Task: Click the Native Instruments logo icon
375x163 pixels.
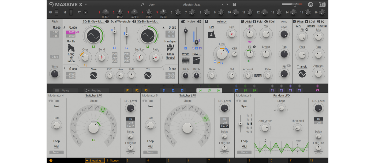Action: pyautogui.click(x=322, y=5)
